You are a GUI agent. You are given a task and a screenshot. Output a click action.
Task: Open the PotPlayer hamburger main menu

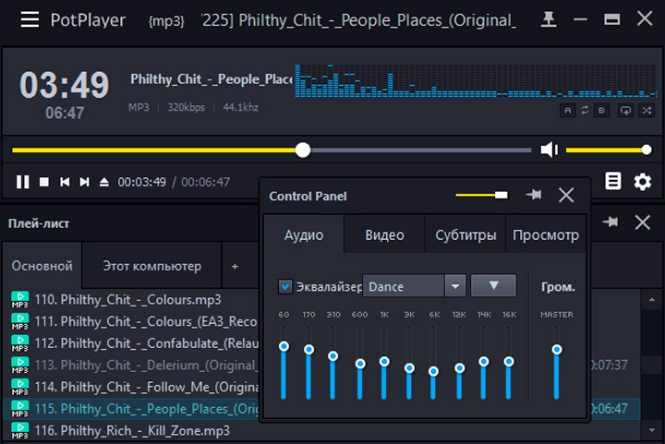click(30, 19)
